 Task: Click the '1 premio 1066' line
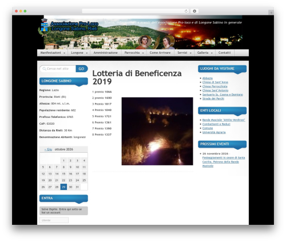(x=102, y=92)
